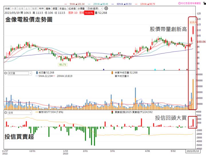Open the 投信 indicator dropdown in sub-chart
Image resolution: width=206 pixels, height=155 pixels.
point(20,113)
